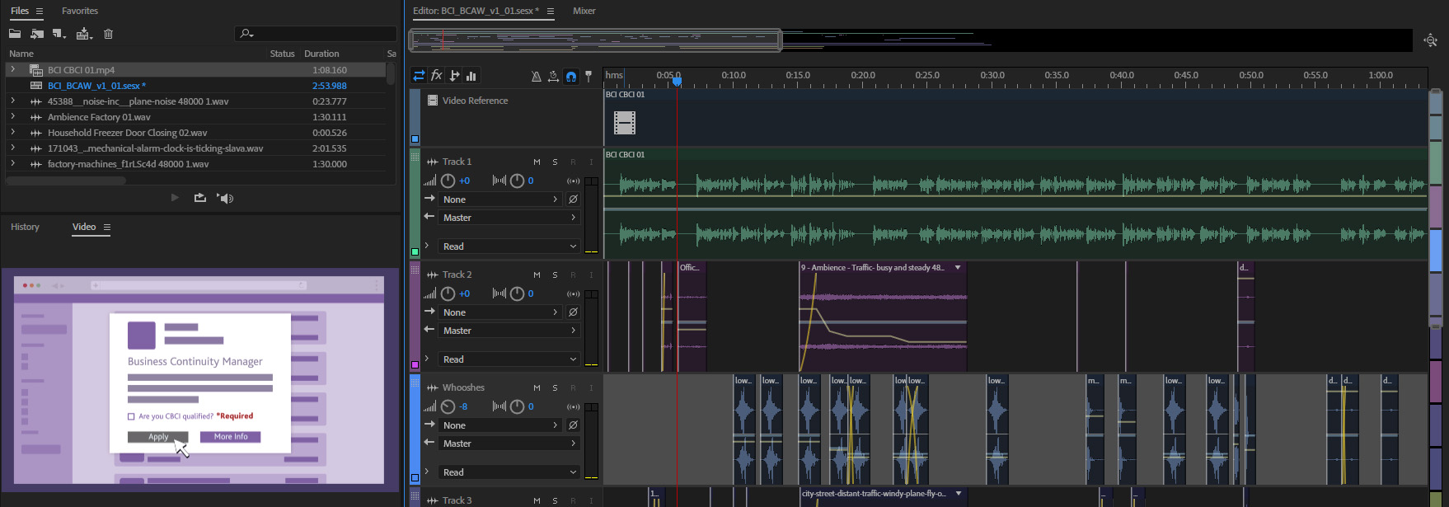This screenshot has width=1449, height=507.
Task: Switch to the Mixer tab
Action: point(584,11)
